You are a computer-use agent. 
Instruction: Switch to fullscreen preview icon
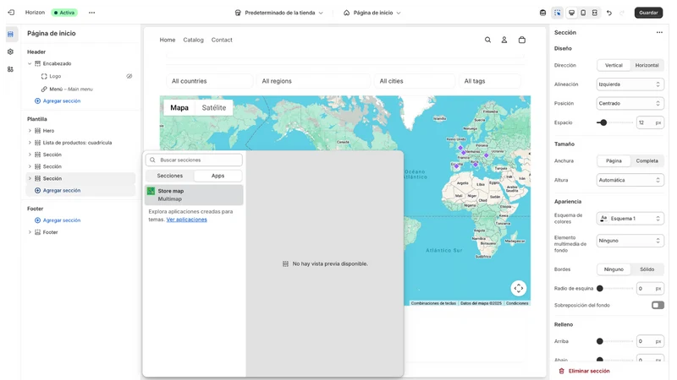595,13
